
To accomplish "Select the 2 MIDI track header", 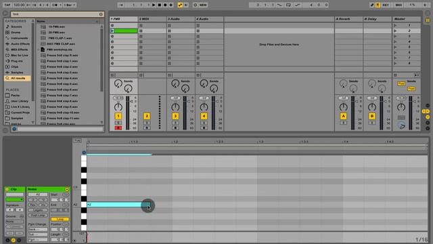I will [x=152, y=19].
